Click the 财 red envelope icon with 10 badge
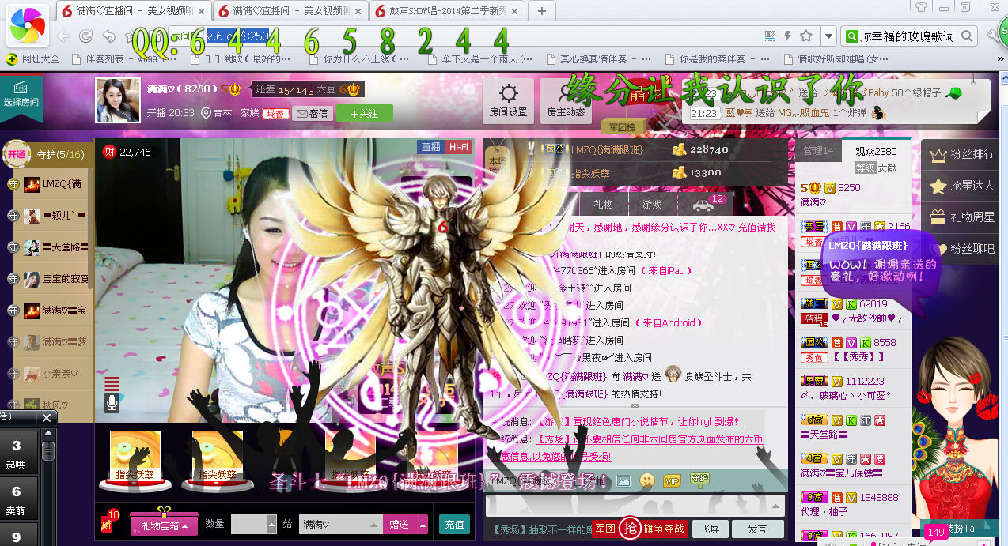Viewport: 1008px width, 546px height. pyautogui.click(x=108, y=521)
